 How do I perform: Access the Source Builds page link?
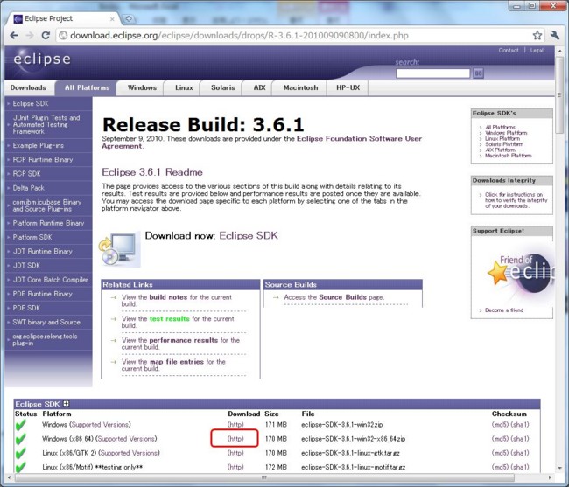pos(343,297)
